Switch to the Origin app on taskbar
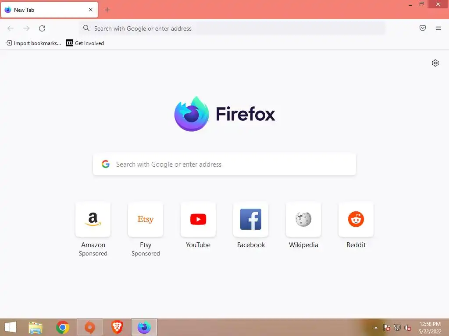Screen dimensions: 449x336 (89, 327)
